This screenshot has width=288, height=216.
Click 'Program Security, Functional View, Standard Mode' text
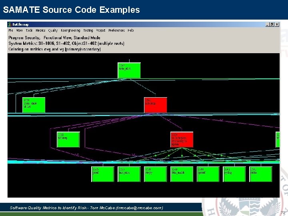click(54, 38)
